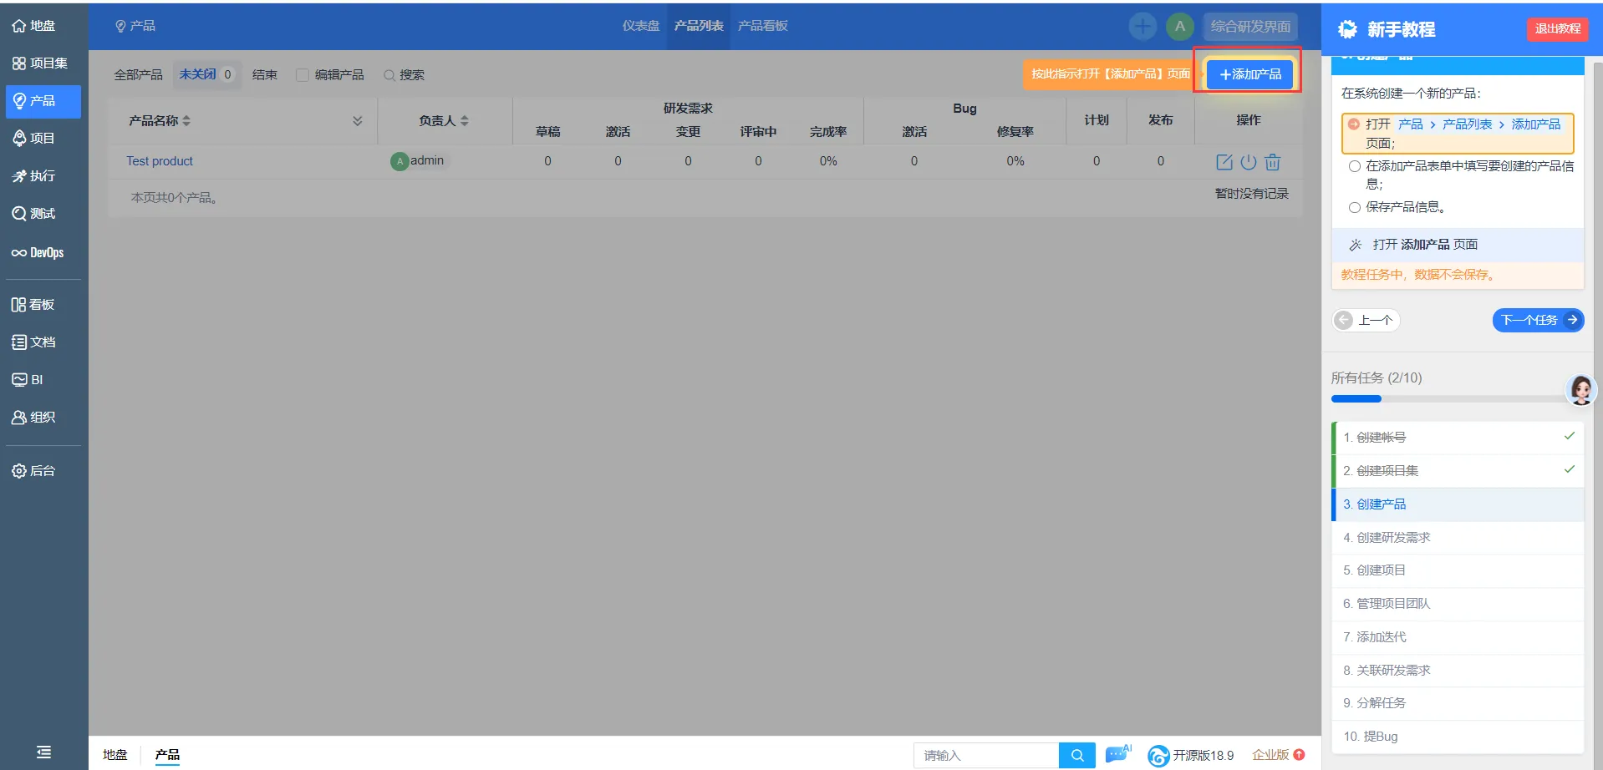Open the AI chat assistant icon

[x=1118, y=754]
